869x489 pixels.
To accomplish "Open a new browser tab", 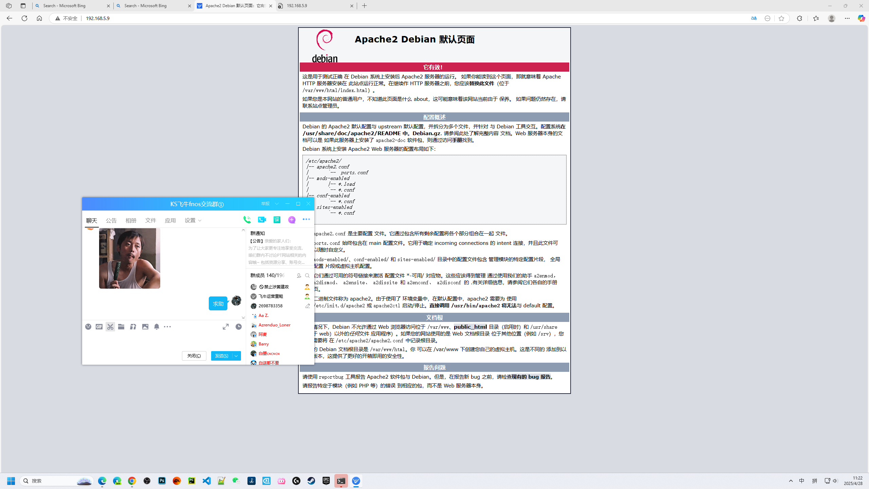I will 365,6.
